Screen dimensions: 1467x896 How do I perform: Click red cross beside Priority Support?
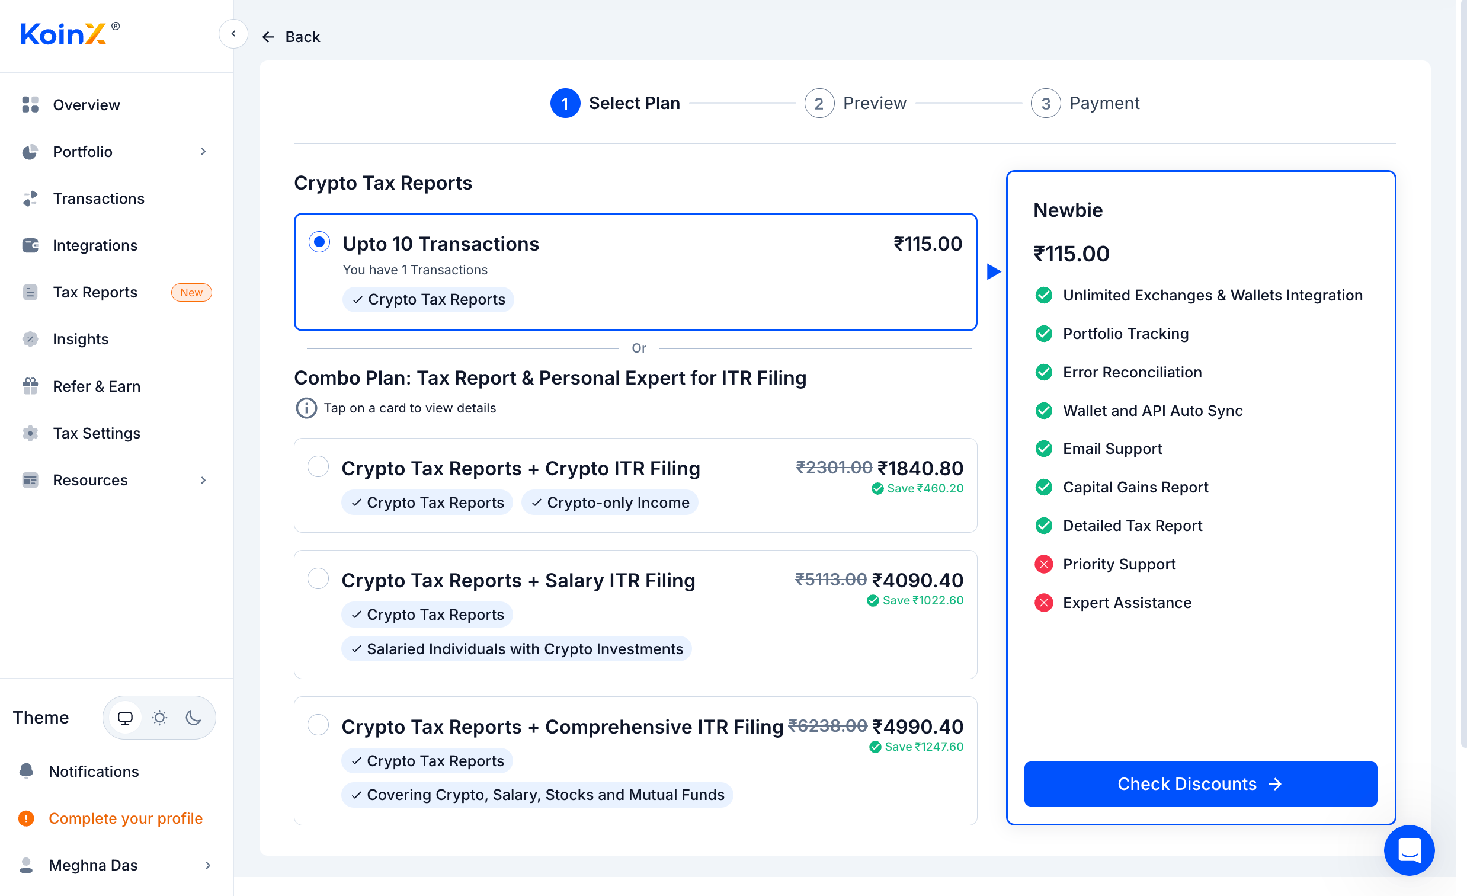point(1044,564)
